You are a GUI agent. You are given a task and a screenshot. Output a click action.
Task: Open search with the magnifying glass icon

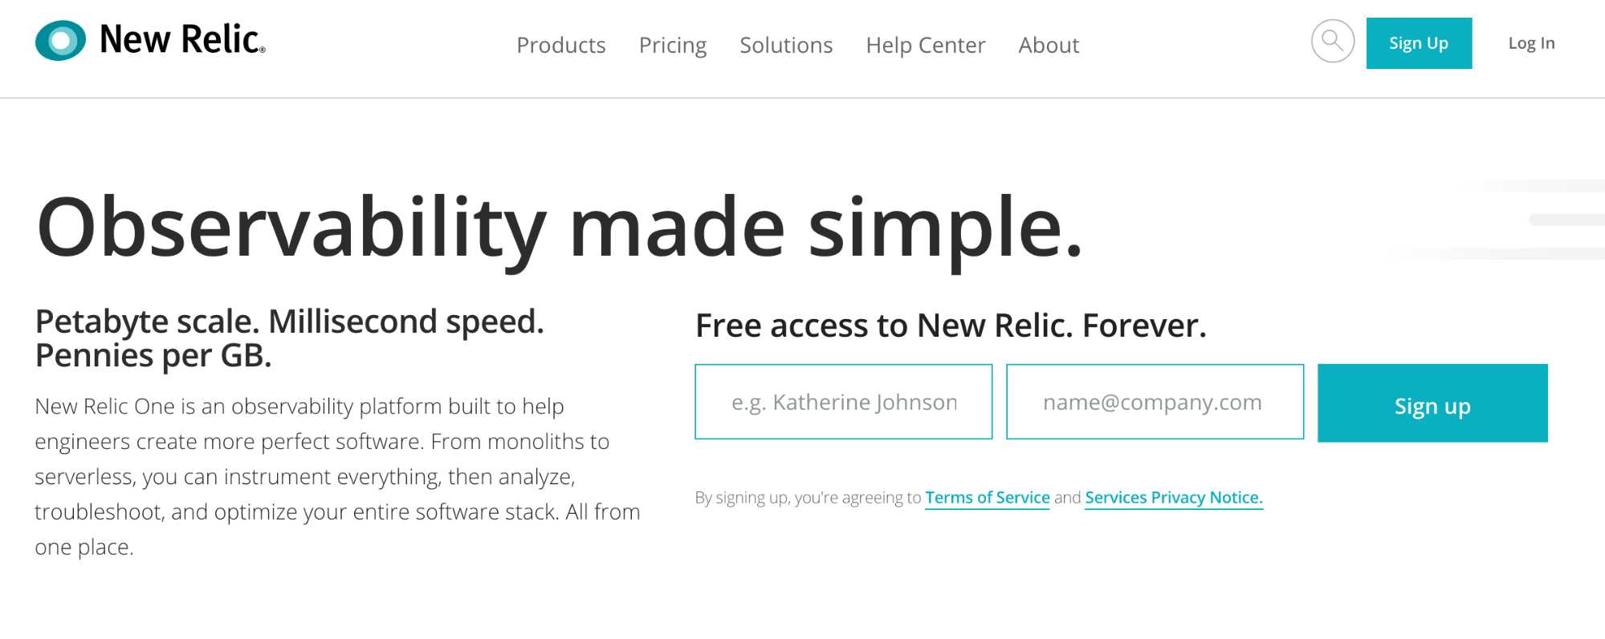[1332, 41]
